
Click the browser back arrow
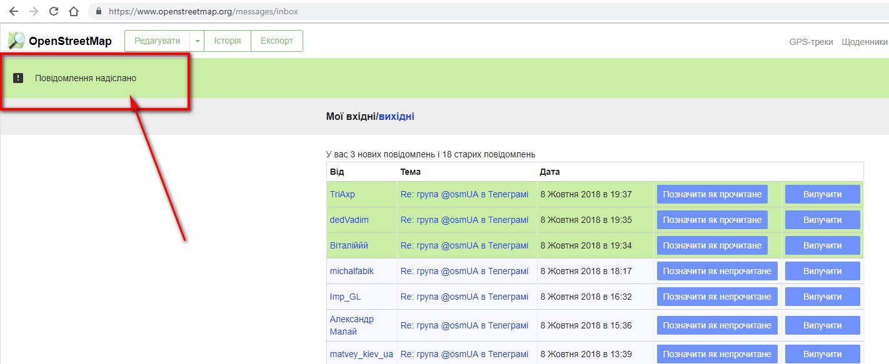click(x=13, y=11)
